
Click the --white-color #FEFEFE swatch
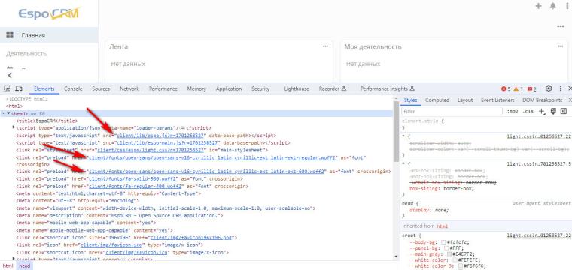455,260
